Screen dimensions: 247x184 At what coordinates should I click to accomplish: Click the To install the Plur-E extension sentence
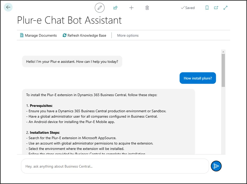(92, 95)
